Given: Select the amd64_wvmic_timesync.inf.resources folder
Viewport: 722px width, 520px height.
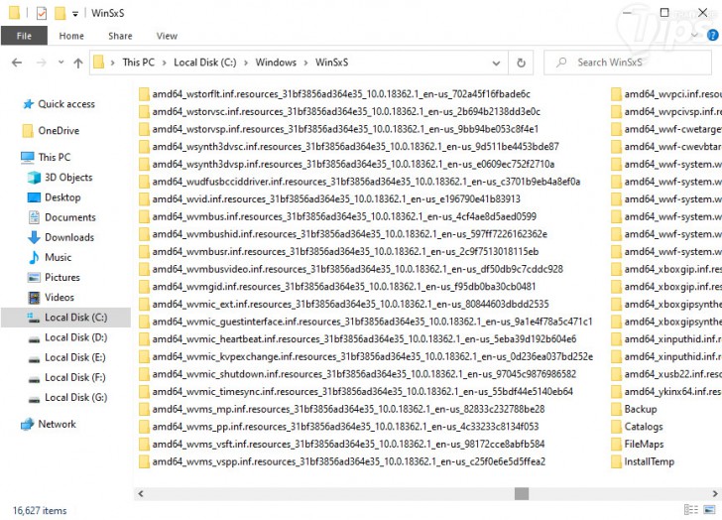Looking at the screenshot, I should 356,392.
